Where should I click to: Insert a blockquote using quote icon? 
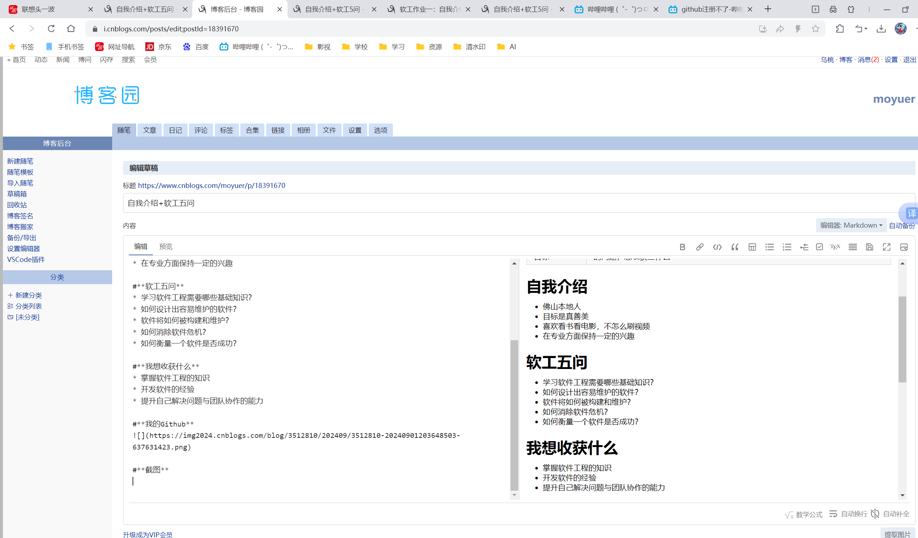pos(734,247)
